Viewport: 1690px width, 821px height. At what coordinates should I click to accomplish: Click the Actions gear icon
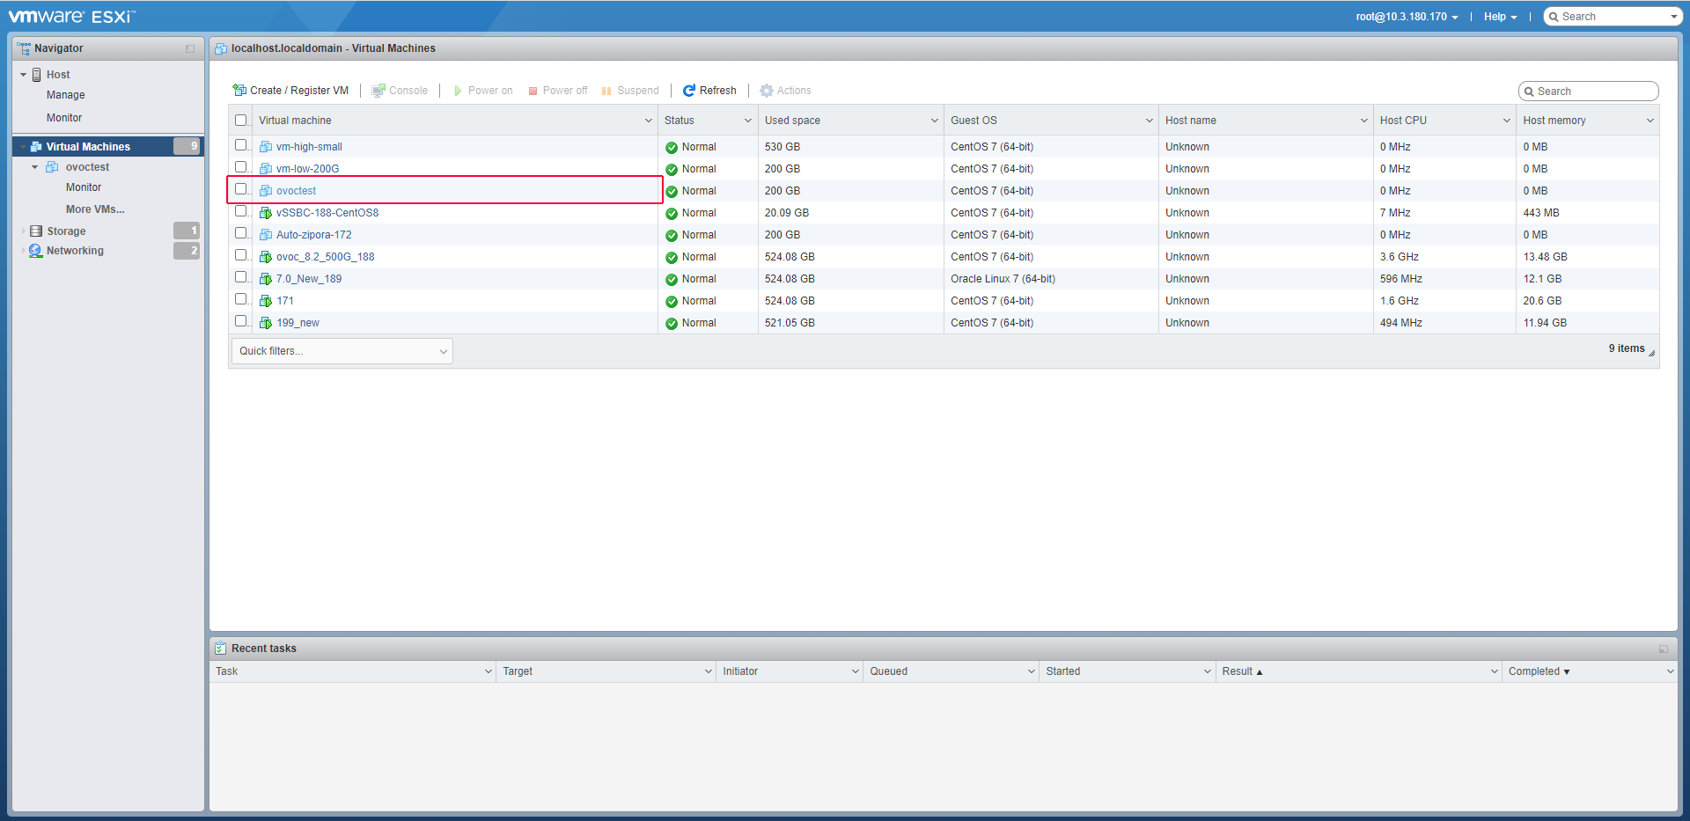click(767, 91)
